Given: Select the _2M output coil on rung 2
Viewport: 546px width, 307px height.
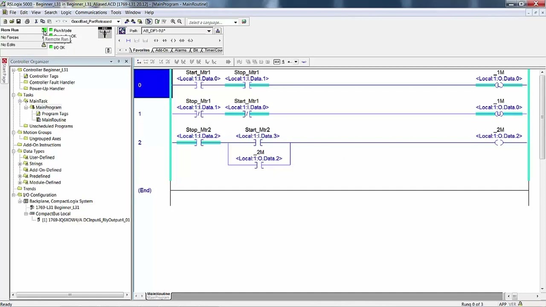Looking at the screenshot, I should coord(499,143).
